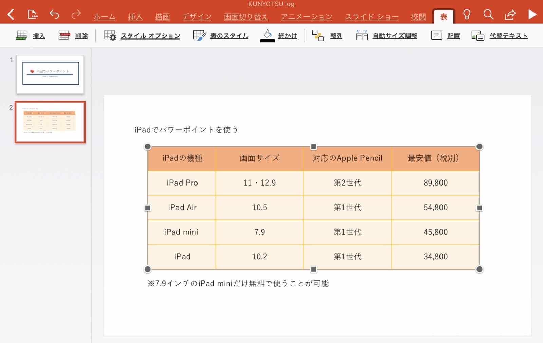Screen dimensions: 543x343
Task: Click the top-middle table resize handle
Action: pyautogui.click(x=313, y=146)
